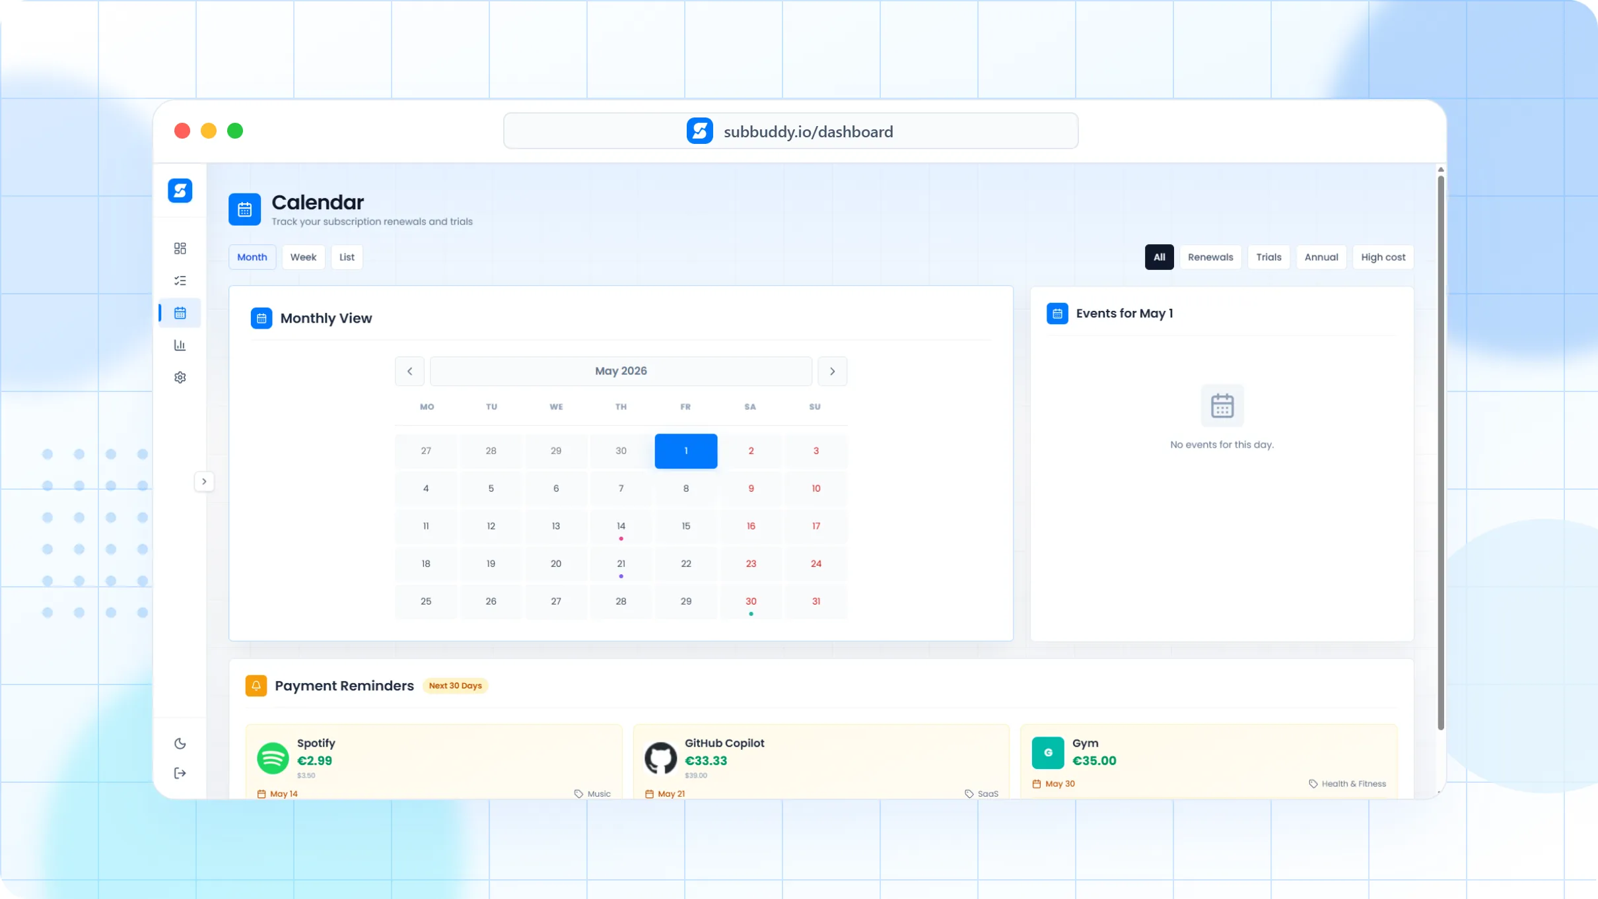
Task: Switch to the List view tab
Action: coord(347,257)
